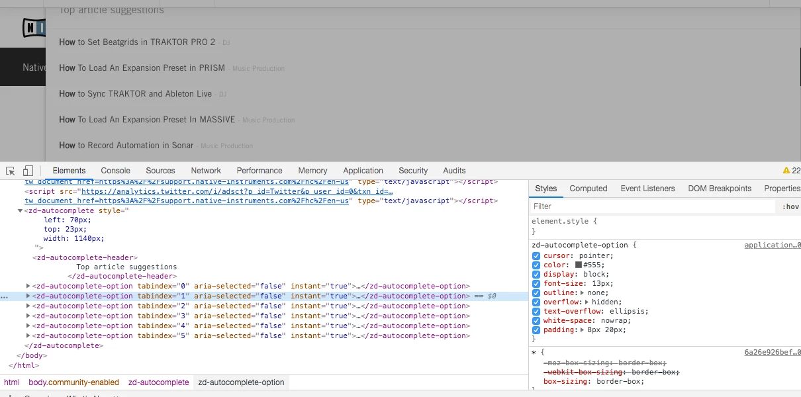The image size is (801, 397).
Task: Uncheck the outline: none property
Action: 536,292
